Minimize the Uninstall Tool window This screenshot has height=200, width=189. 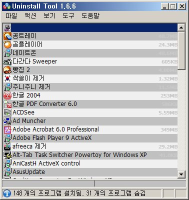click(165, 6)
